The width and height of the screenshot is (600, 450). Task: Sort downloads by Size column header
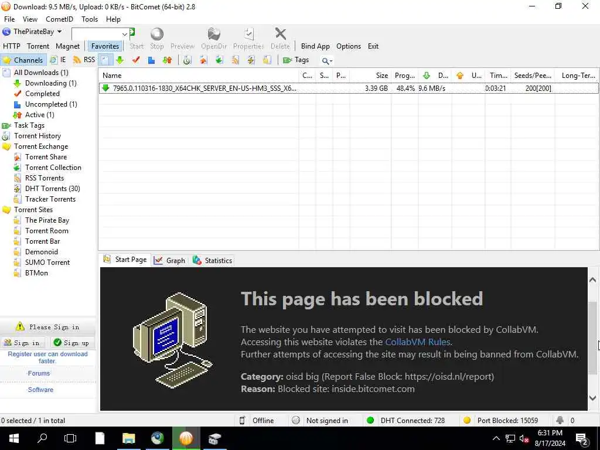pos(370,76)
